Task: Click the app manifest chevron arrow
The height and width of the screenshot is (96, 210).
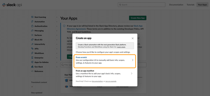Action: [x=132, y=73]
